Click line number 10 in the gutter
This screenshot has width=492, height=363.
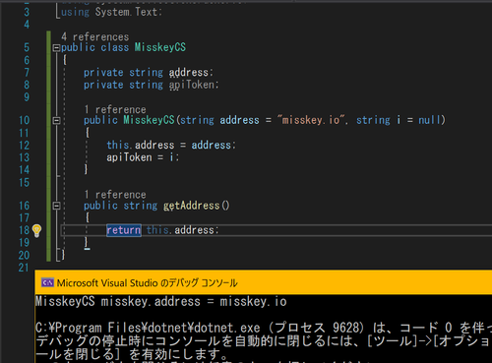24,120
